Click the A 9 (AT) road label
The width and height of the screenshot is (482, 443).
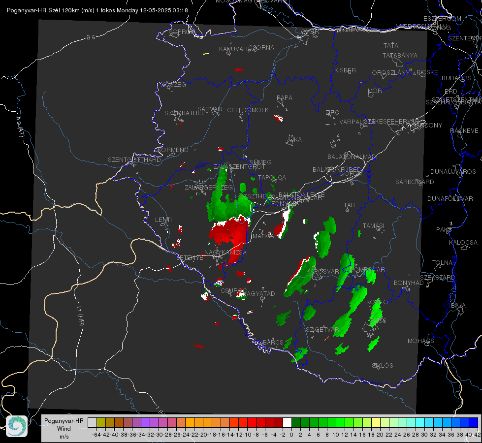click(20, 127)
